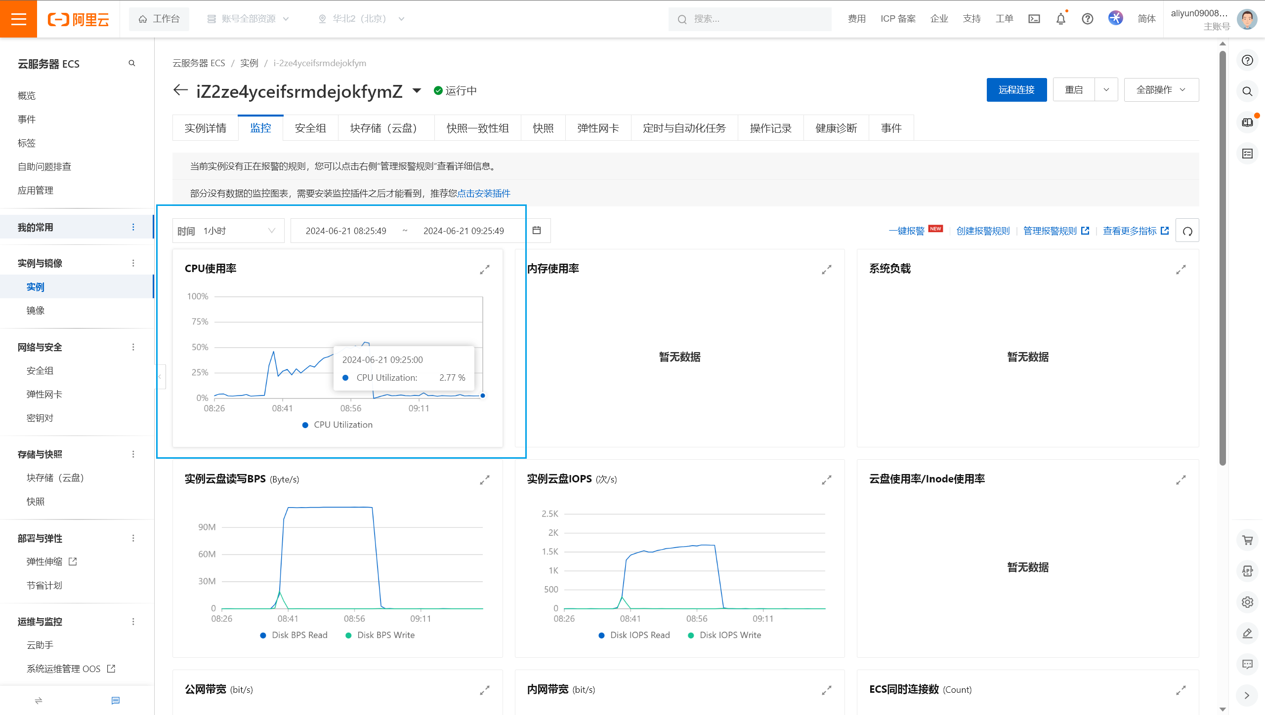Expand the ECS同时连接数 chart fullscreen
This screenshot has height=715, width=1265.
click(x=1181, y=690)
